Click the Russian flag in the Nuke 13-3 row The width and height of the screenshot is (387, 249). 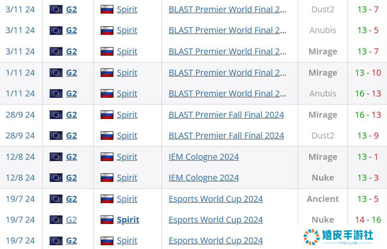click(x=107, y=177)
